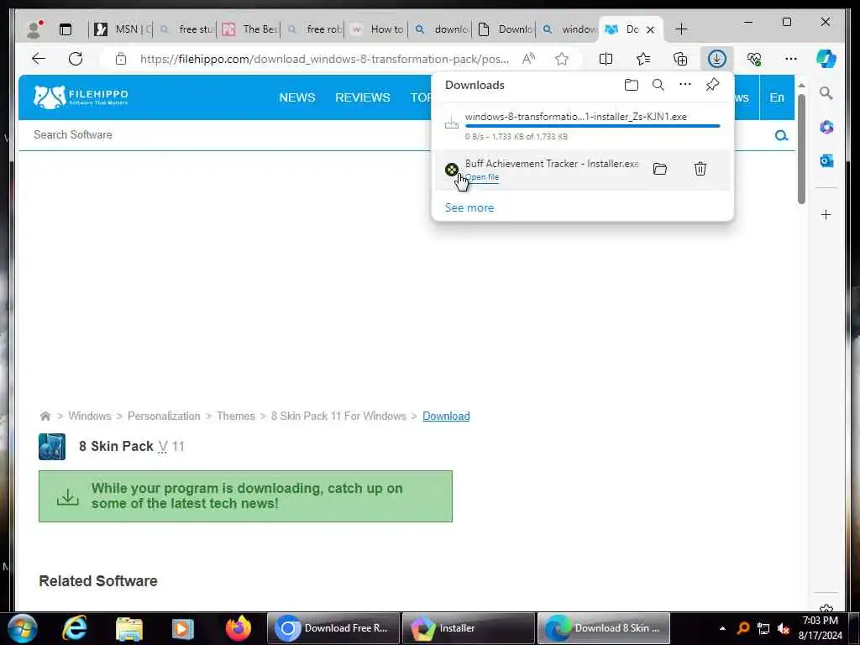The width and height of the screenshot is (860, 645).
Task: Delete Buff Achievement Tracker installer download
Action: click(x=700, y=169)
